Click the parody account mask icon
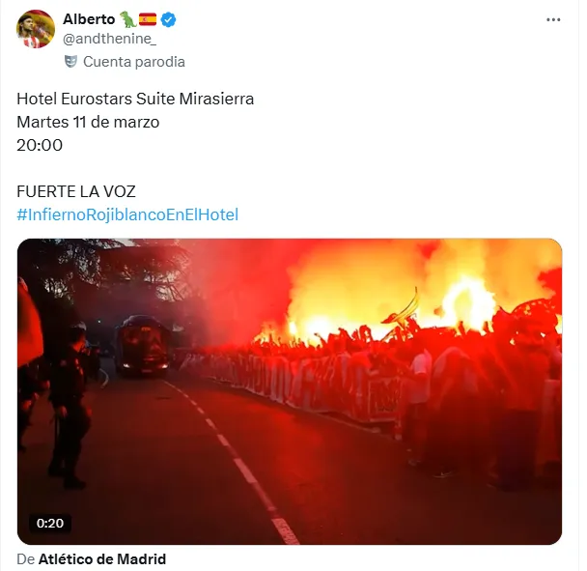Viewport: 587px width, 571px height. [x=70, y=61]
